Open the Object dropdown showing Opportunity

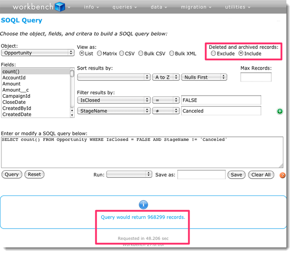tap(38, 53)
